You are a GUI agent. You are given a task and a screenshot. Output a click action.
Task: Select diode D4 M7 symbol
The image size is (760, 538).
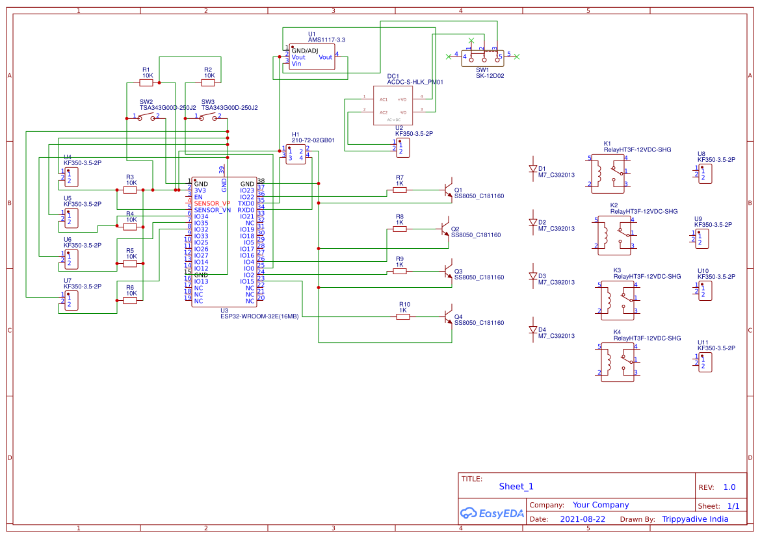coord(533,330)
